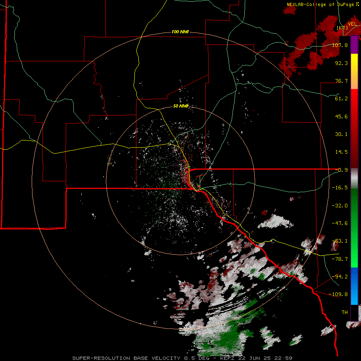Click the -63.1 value on velocity scale
Image resolution: width=361 pixels, height=361 pixels.
pos(340,241)
